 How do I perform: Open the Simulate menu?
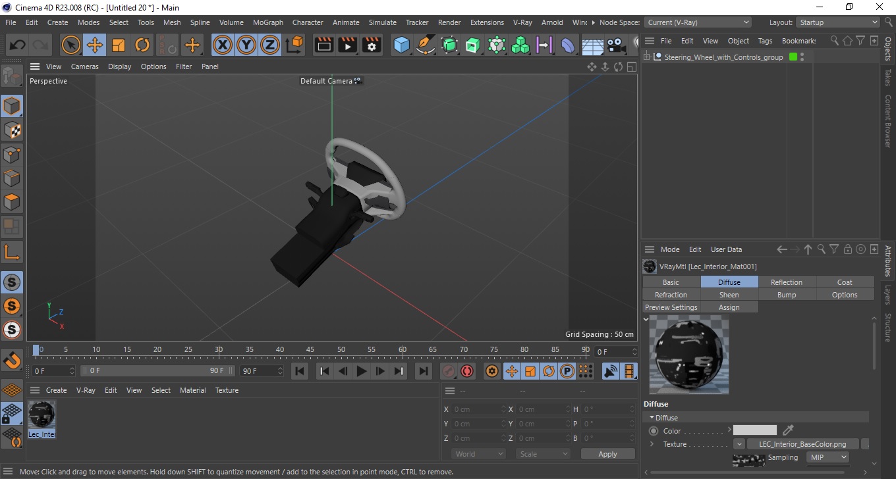(x=383, y=22)
